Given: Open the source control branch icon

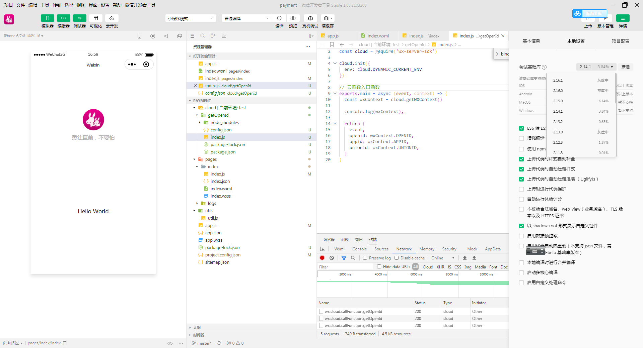Looking at the screenshot, I should [x=213, y=36].
